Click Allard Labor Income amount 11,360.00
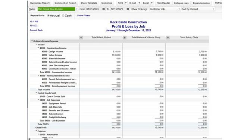This screenshot has height=140, width=250. point(116,55)
